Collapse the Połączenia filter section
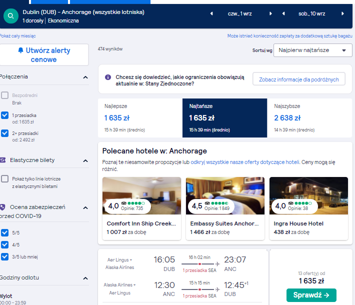355x305 pixels. [x=85, y=77]
